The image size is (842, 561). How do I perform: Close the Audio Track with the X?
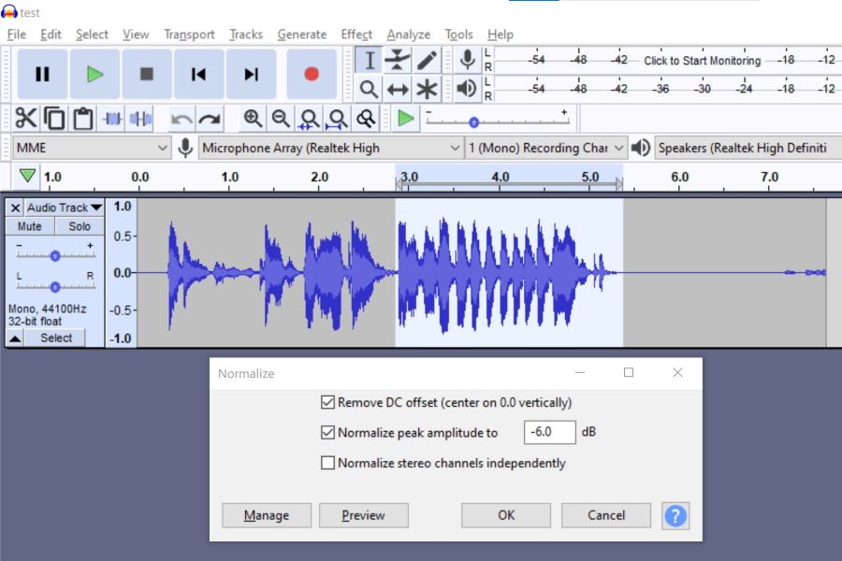pyautogui.click(x=15, y=208)
